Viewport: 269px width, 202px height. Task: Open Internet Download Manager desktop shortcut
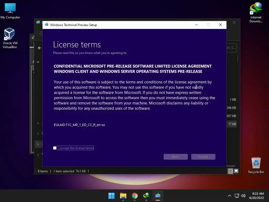coord(256,13)
